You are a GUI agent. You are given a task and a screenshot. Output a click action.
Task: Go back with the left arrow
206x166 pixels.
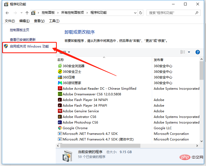[x=7, y=13]
